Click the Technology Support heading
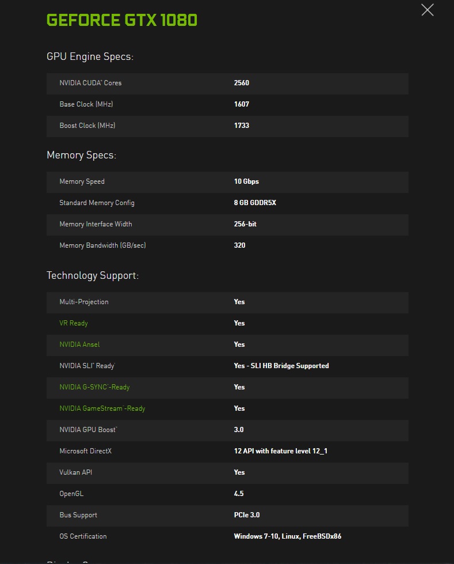Viewport: 454px width, 564px height. coord(92,275)
